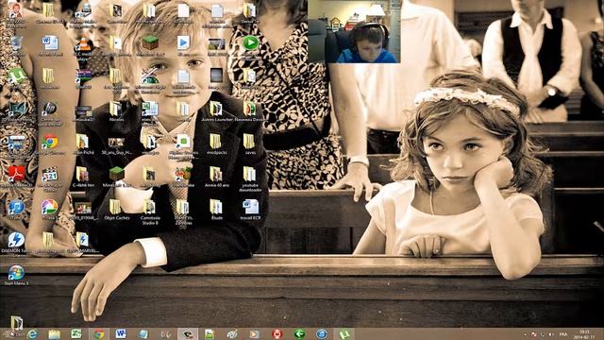
Task: Open the green round play button icon
Action: (250, 42)
